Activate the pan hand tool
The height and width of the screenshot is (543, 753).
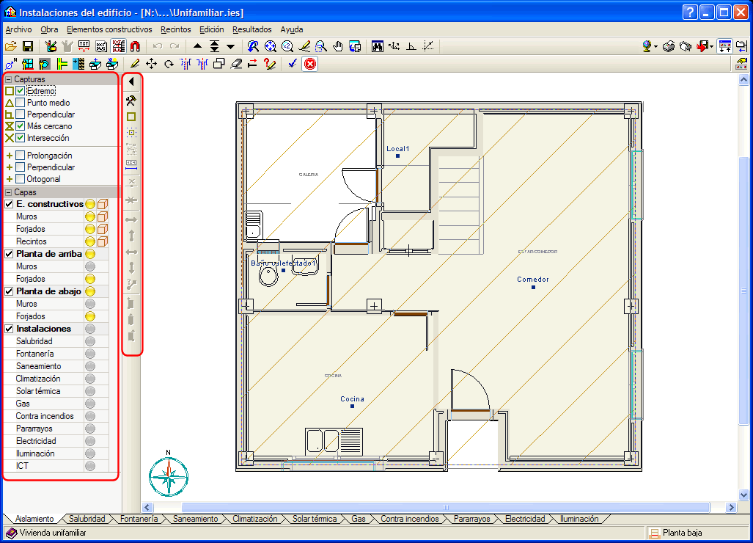(338, 47)
